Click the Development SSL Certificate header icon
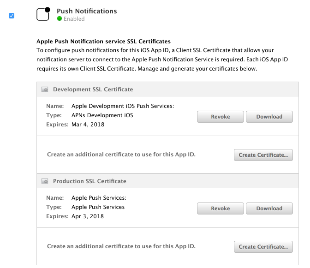 [45, 89]
